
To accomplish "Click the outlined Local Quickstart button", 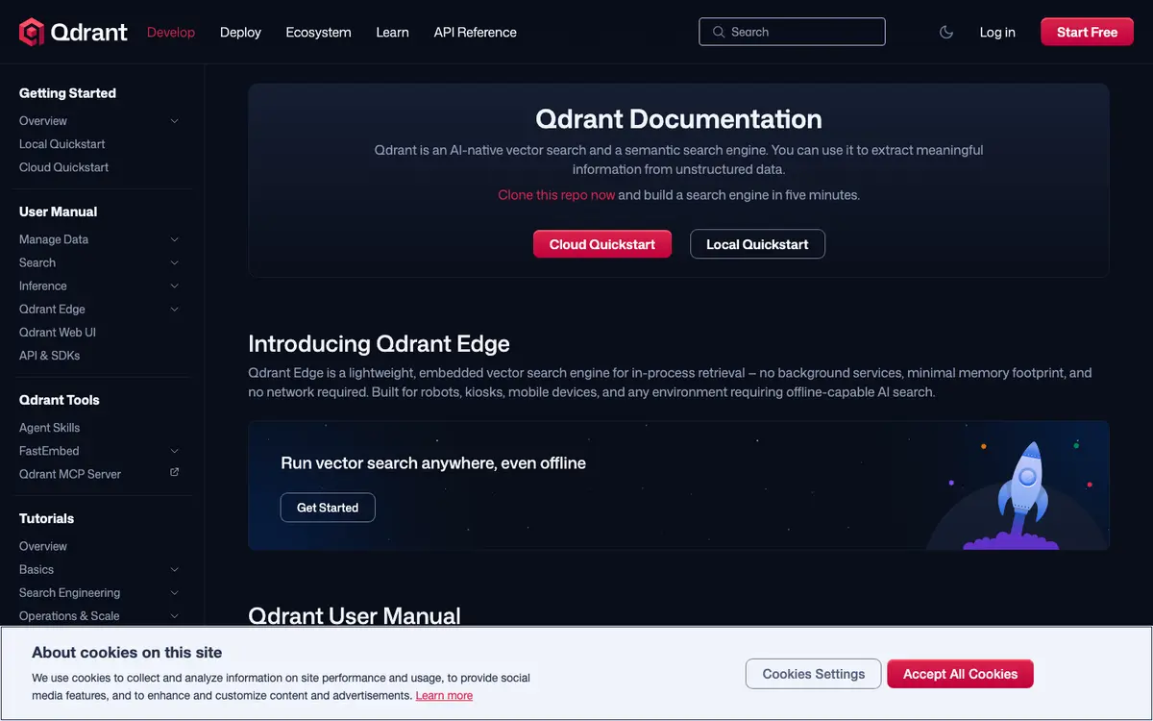I will (757, 244).
